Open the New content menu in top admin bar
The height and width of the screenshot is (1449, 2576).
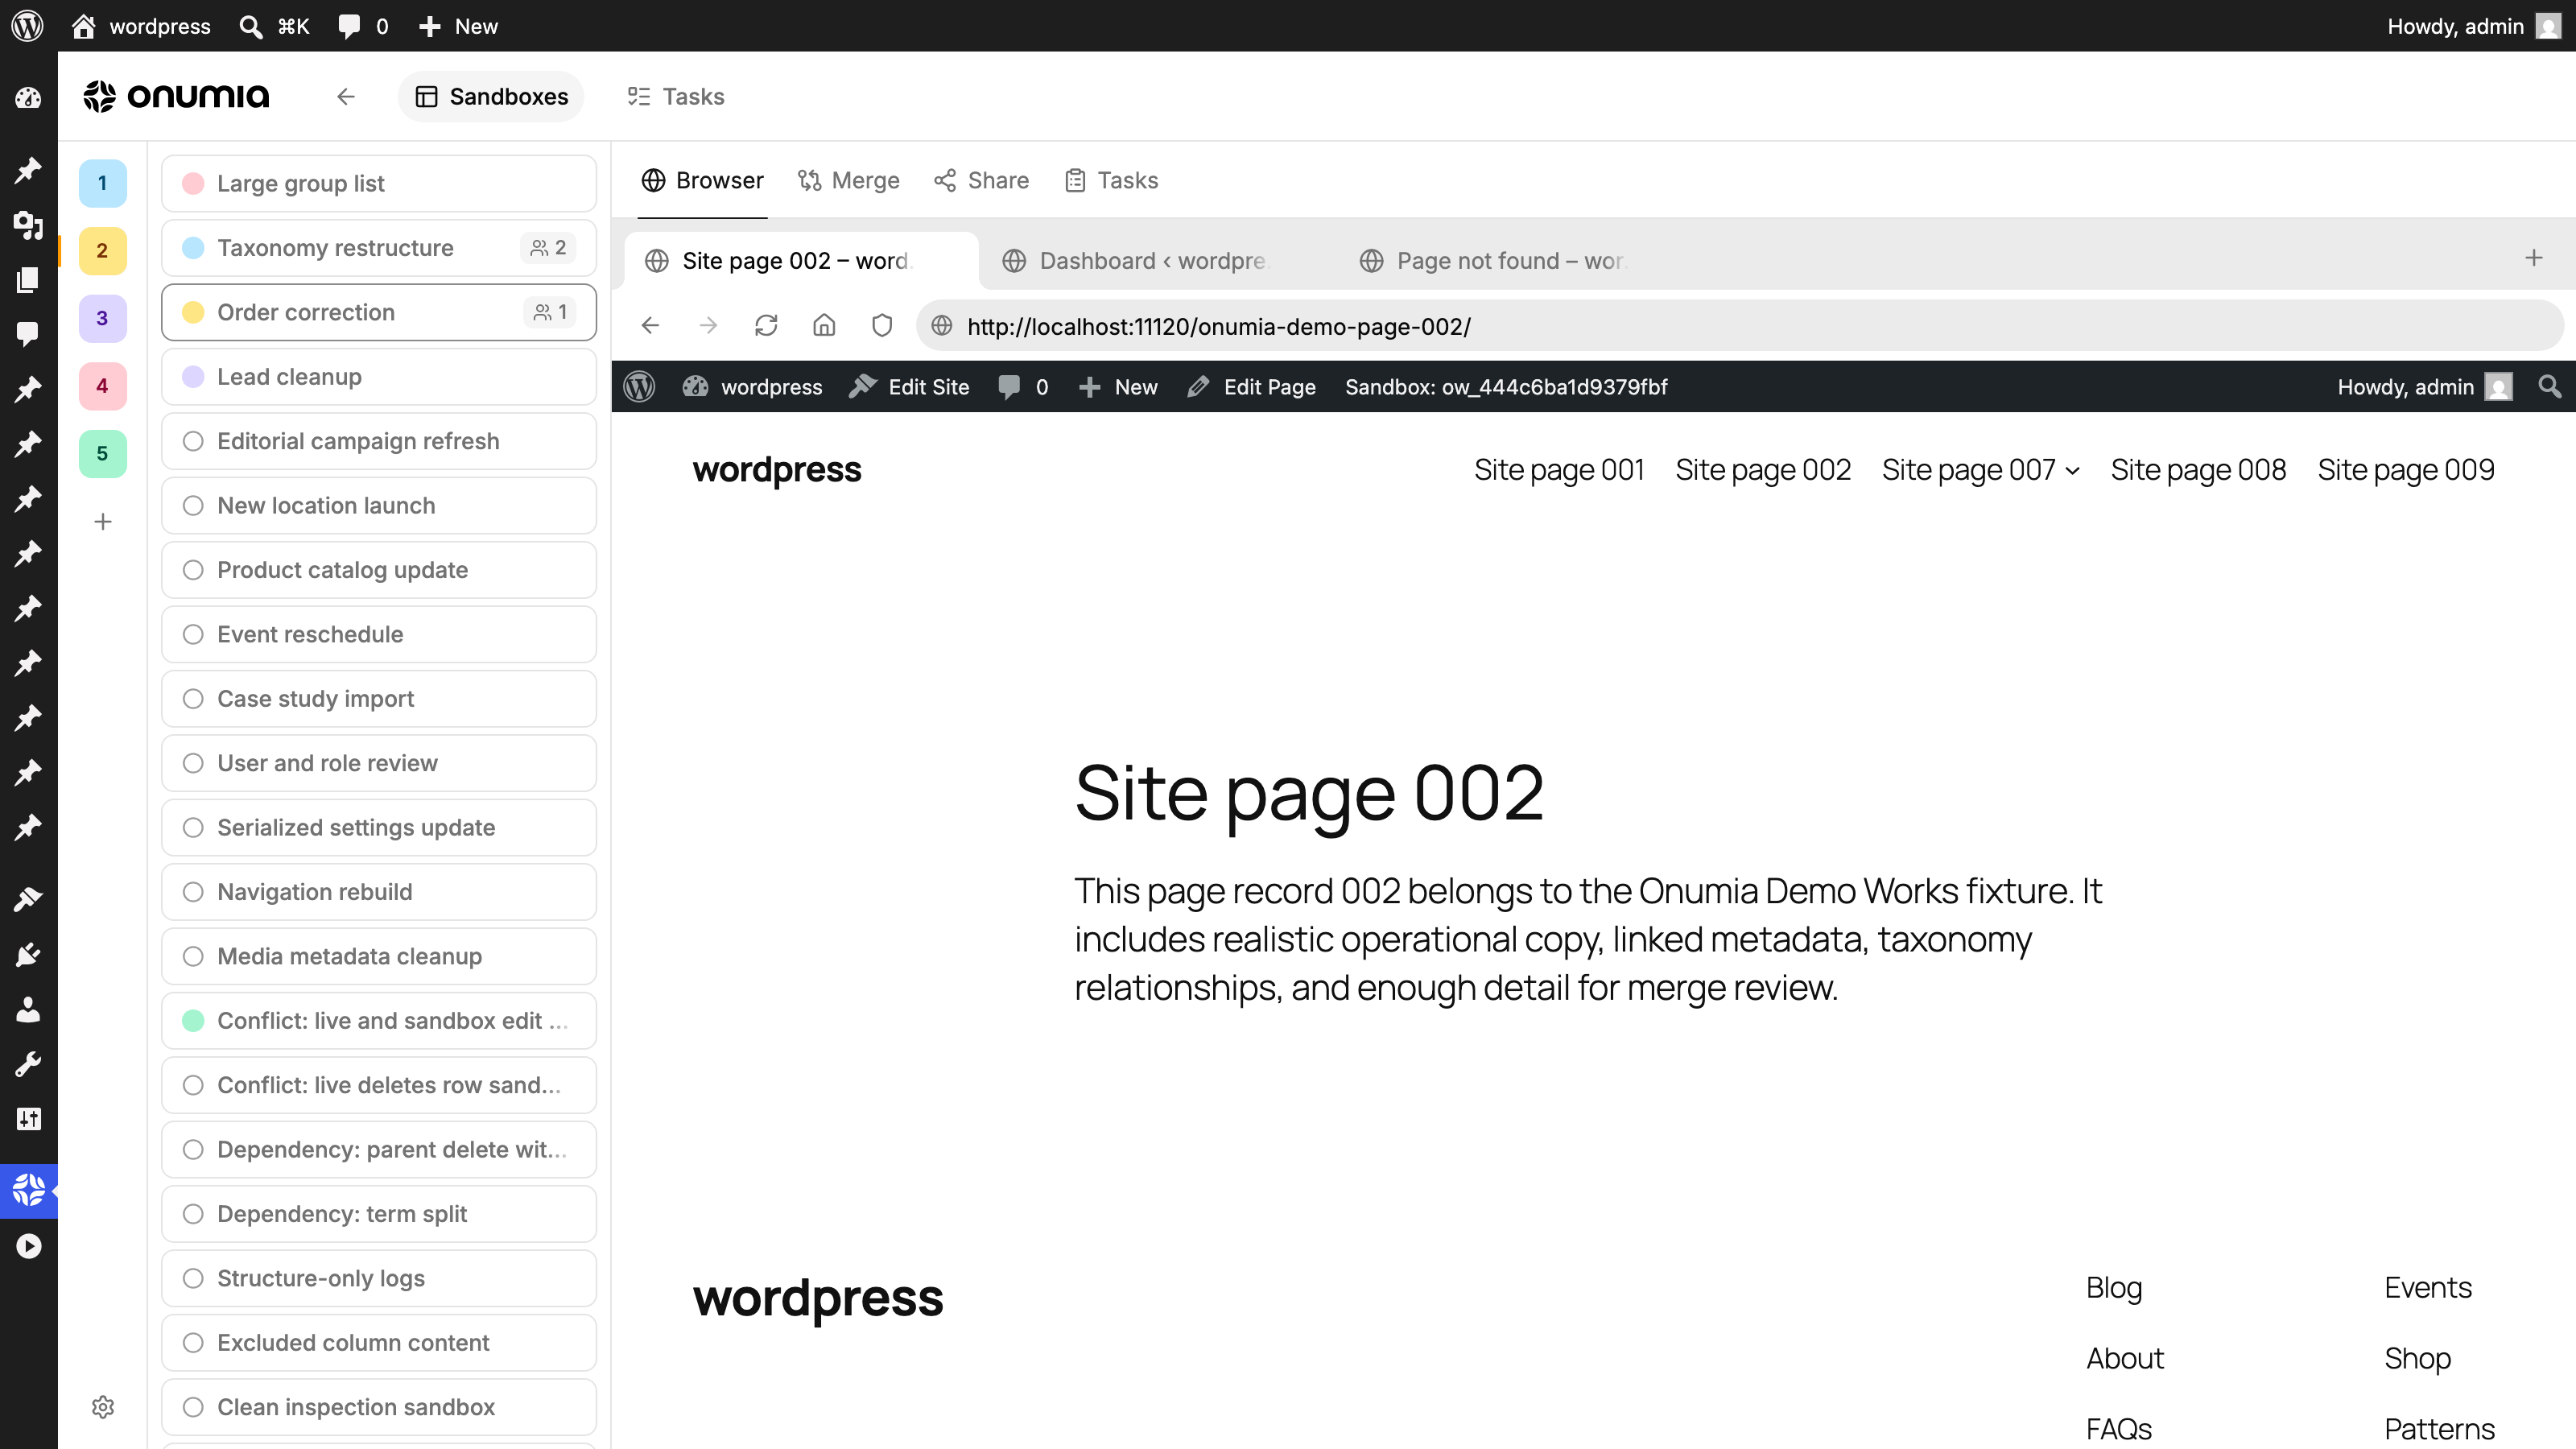[458, 26]
